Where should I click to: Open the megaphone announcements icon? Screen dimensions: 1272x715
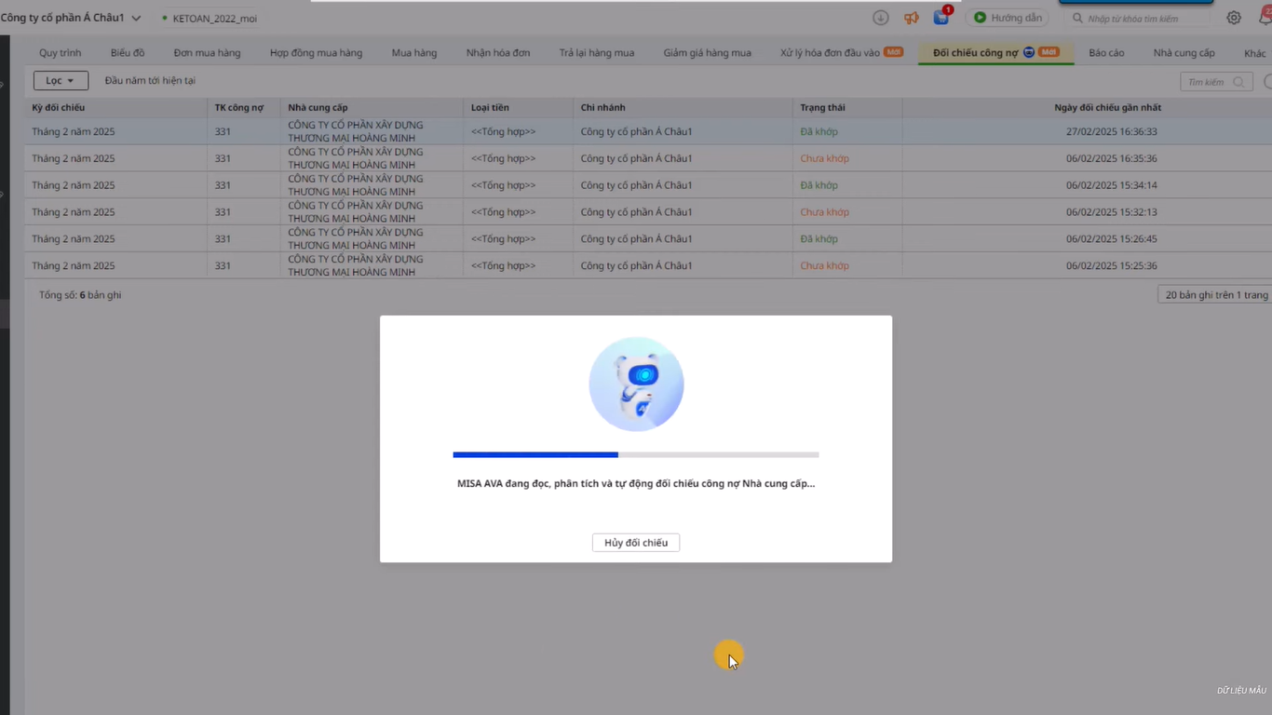point(912,18)
